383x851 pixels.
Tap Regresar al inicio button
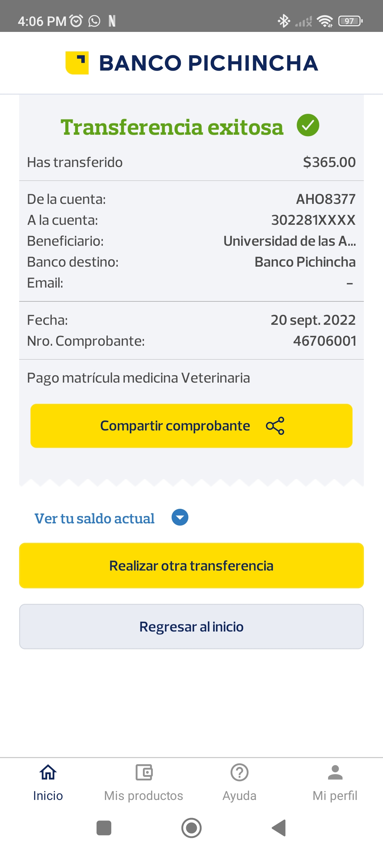click(191, 627)
